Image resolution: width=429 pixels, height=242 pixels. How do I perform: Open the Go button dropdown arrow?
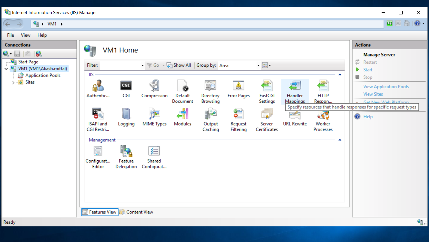pyautogui.click(x=164, y=65)
